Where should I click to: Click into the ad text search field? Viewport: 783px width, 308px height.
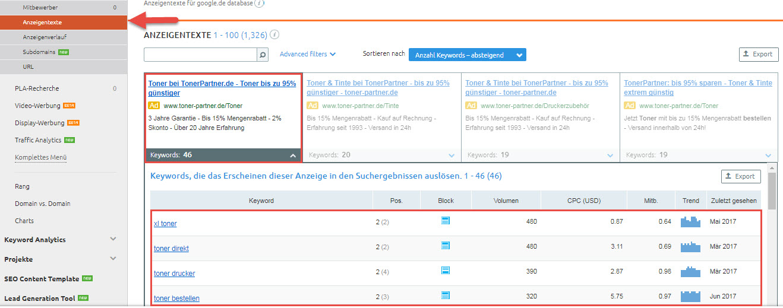200,55
